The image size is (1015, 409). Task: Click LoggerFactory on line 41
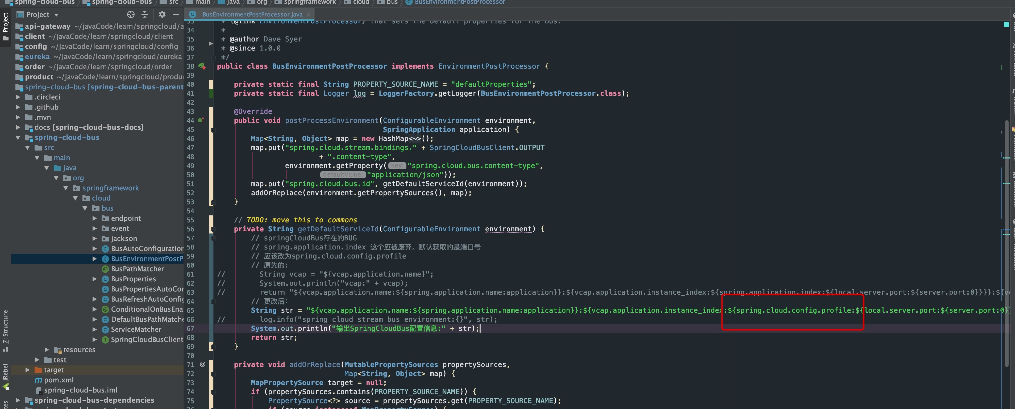coord(406,93)
